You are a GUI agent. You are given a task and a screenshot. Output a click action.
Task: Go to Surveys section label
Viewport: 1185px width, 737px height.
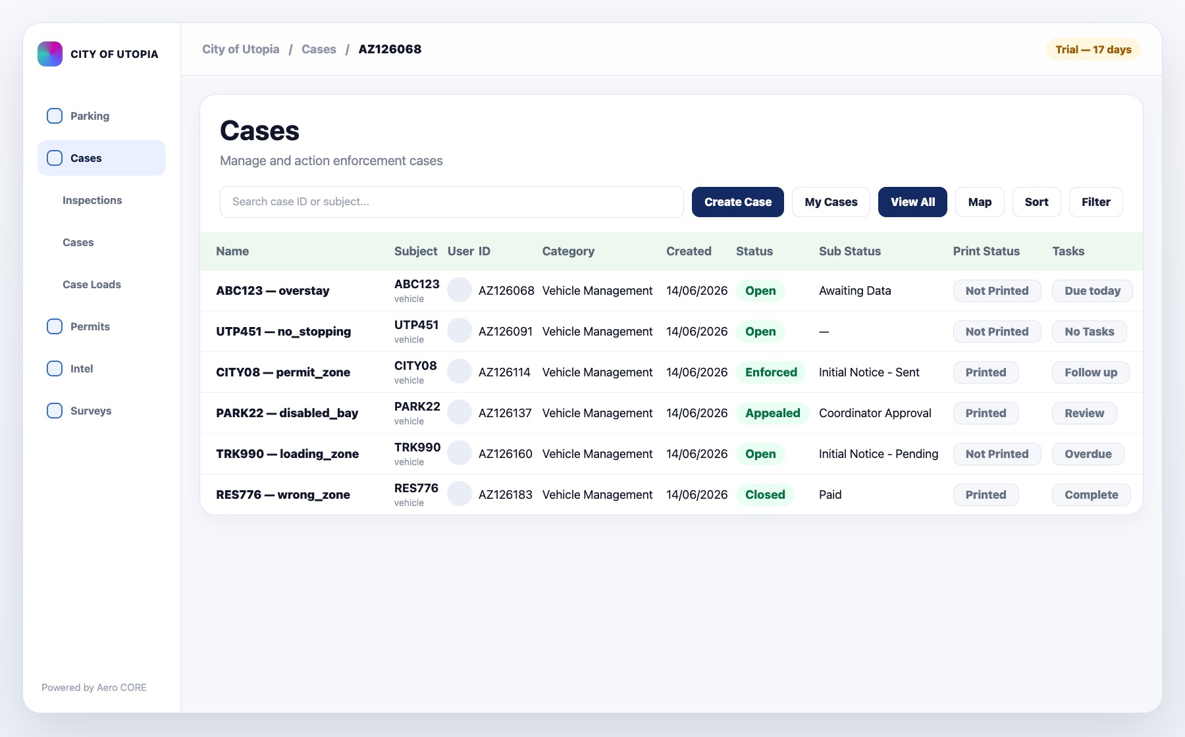point(91,411)
